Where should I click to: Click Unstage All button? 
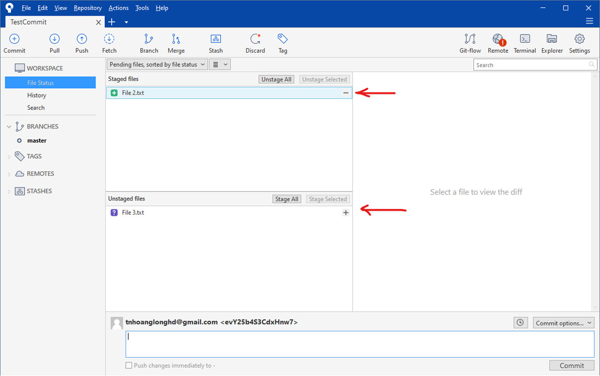(x=277, y=79)
